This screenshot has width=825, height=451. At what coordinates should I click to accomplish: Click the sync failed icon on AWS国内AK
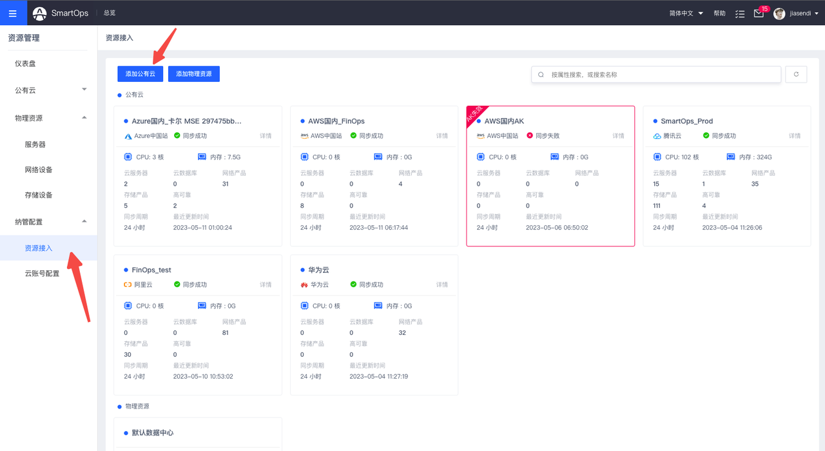[530, 135]
